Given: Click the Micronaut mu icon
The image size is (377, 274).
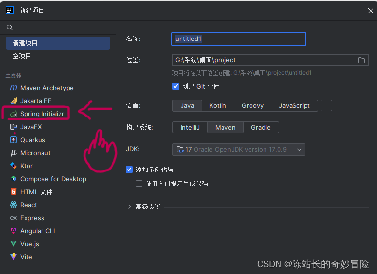Looking at the screenshot, I should click(14, 153).
